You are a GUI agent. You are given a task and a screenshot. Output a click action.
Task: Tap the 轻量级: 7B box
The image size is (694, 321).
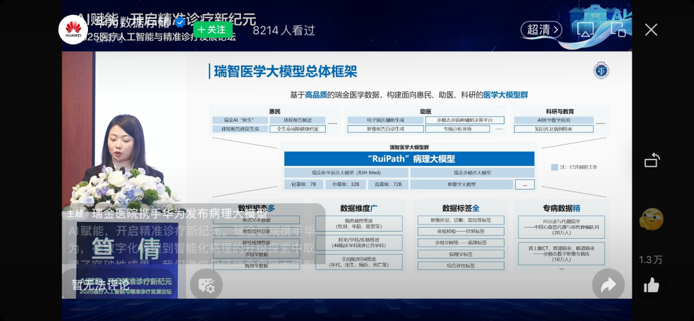[x=303, y=185]
